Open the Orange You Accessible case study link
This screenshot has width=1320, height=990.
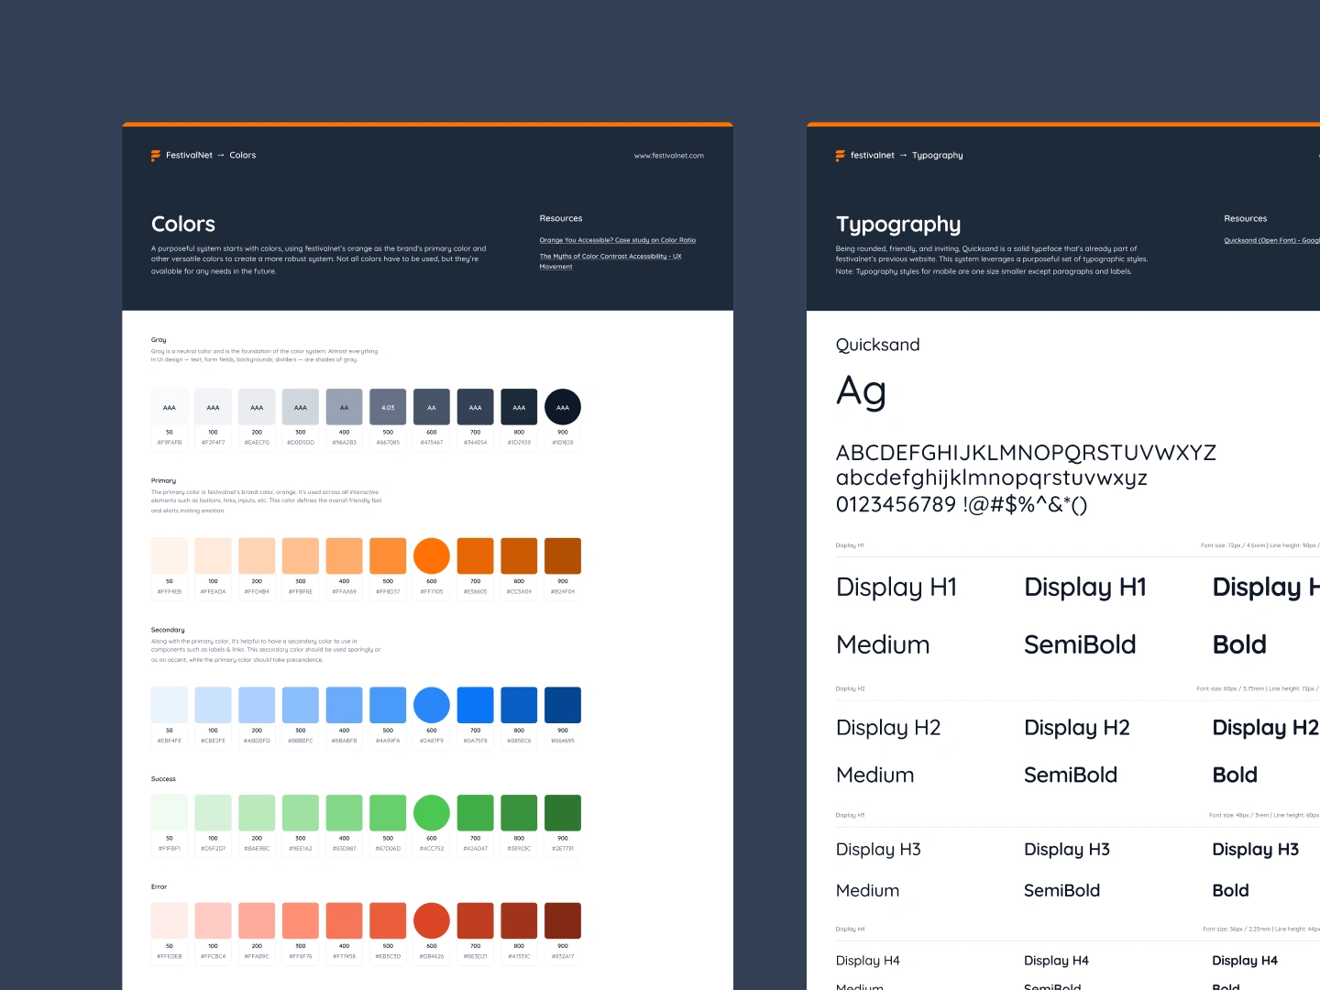pos(617,239)
